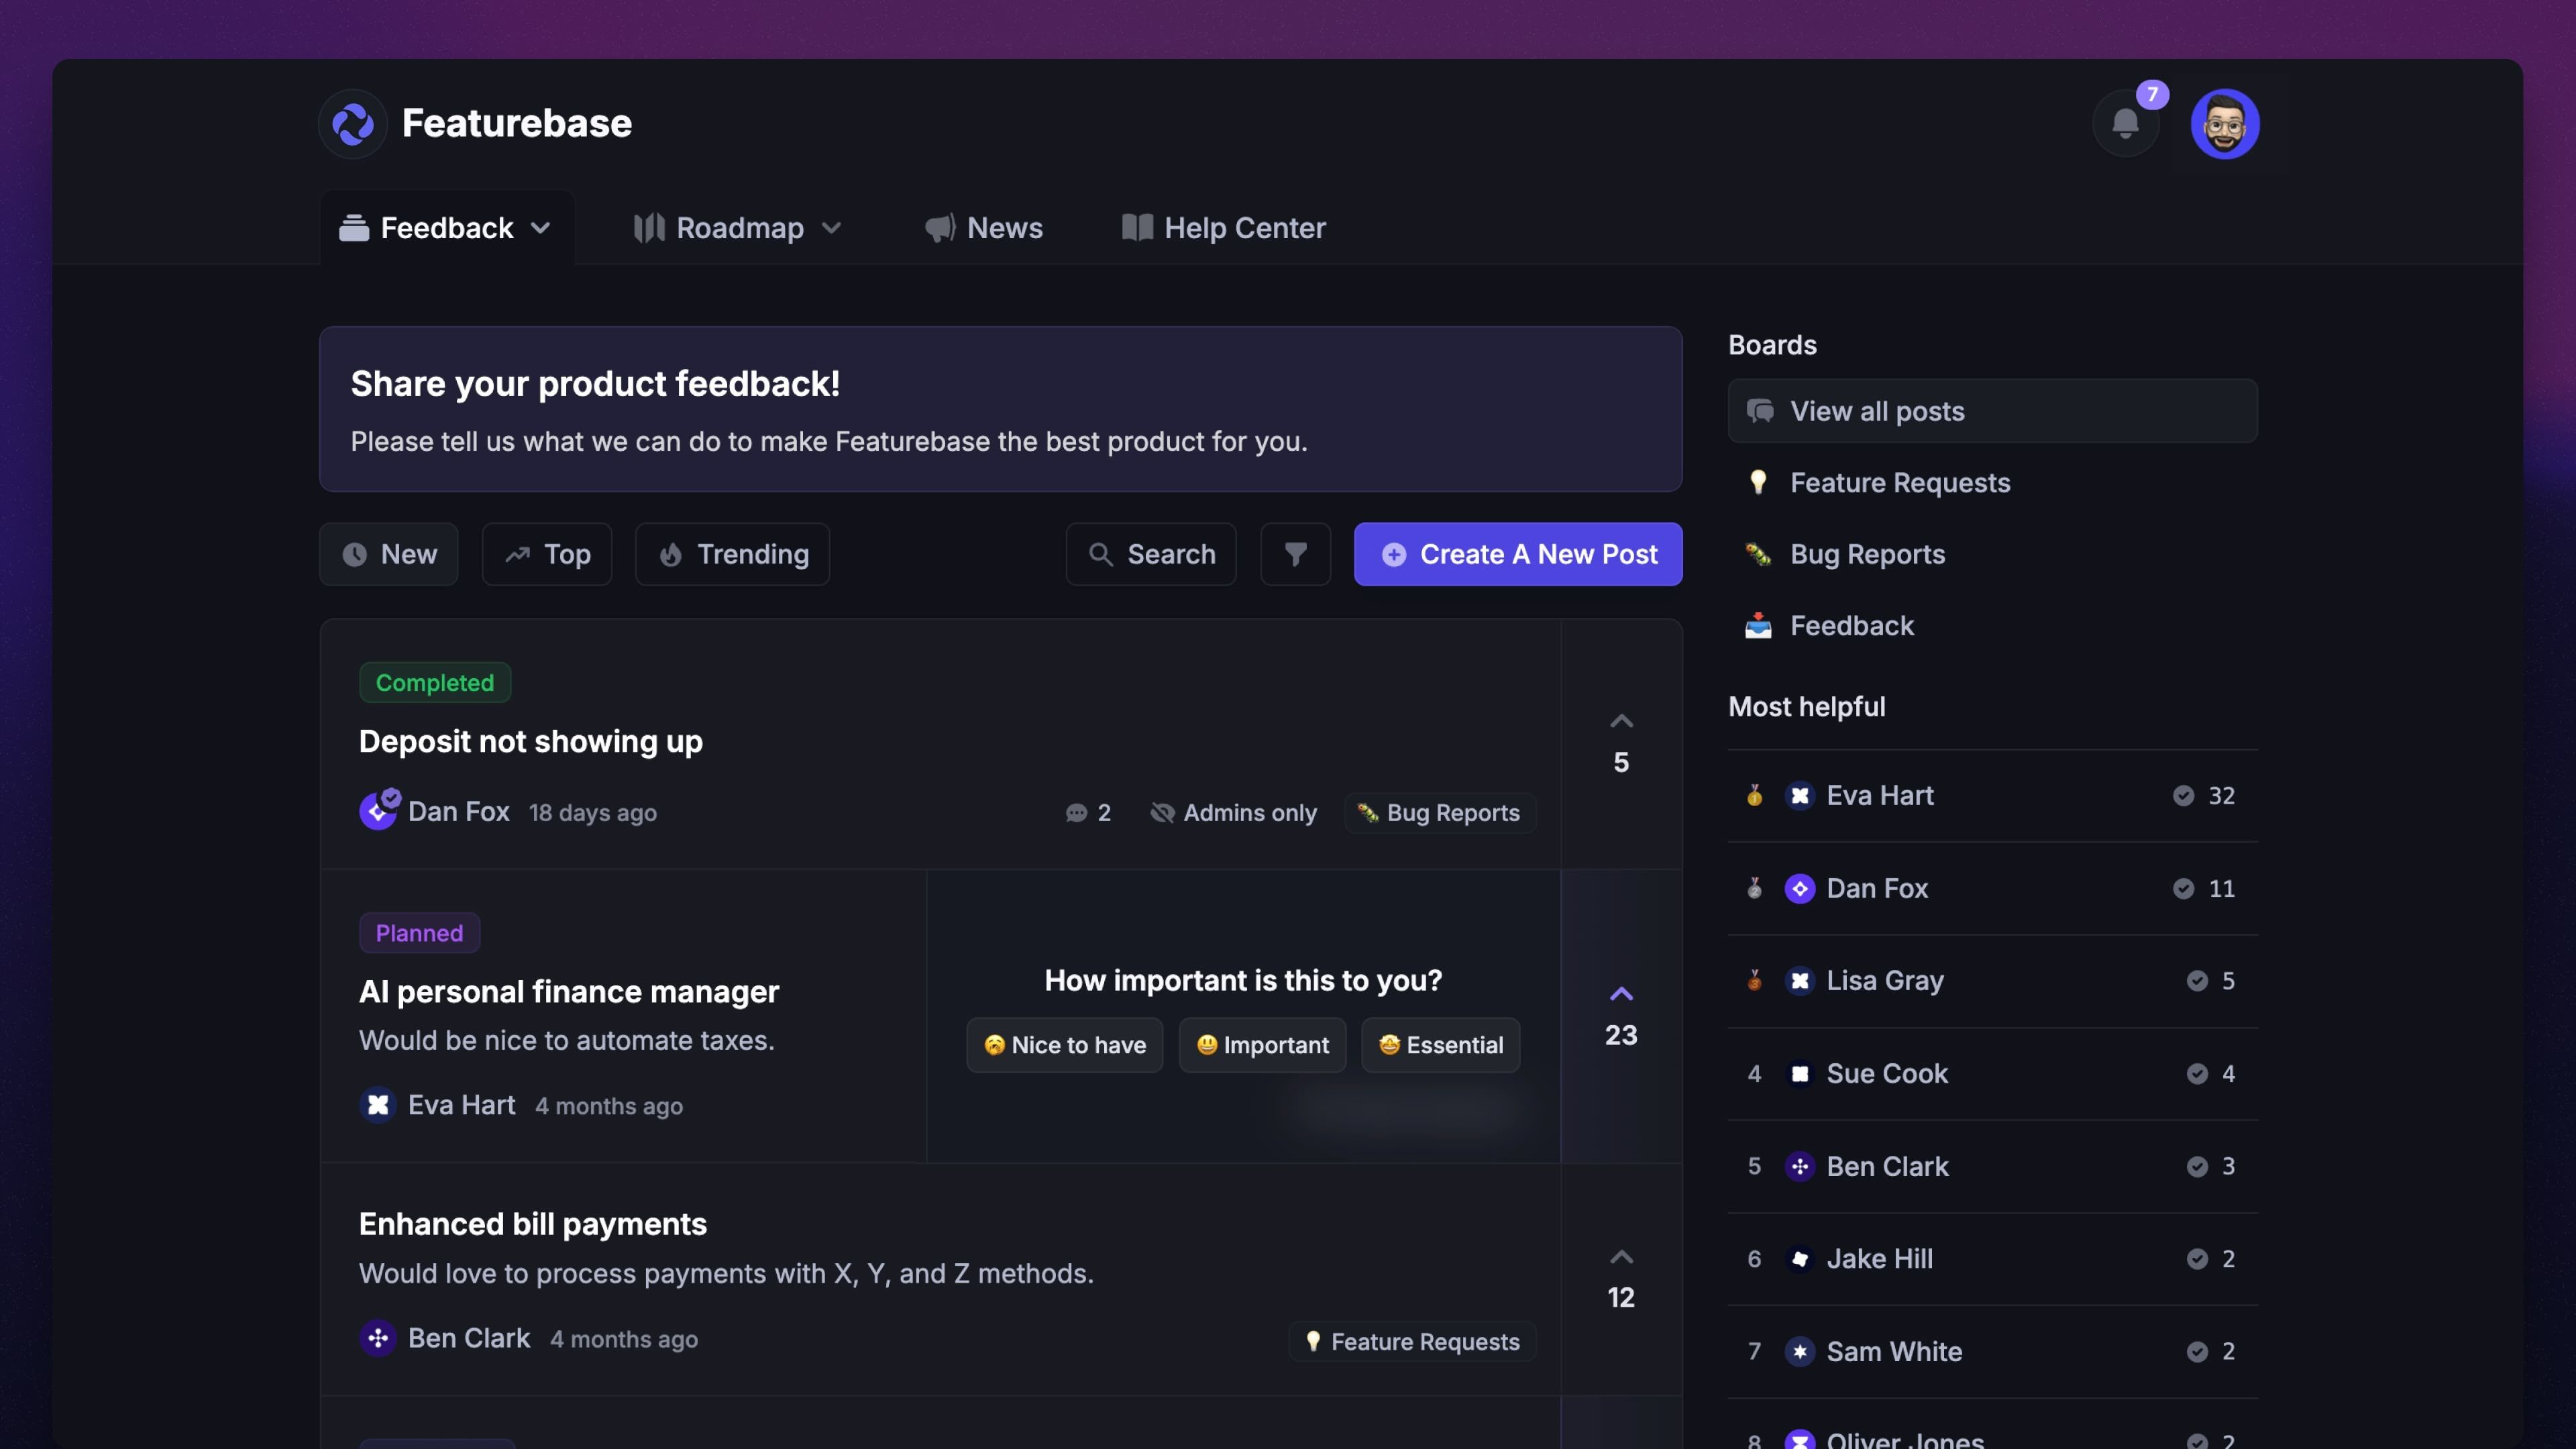Screen dimensions: 2576x1449
Task: Select the New sort icon
Action: [355, 554]
